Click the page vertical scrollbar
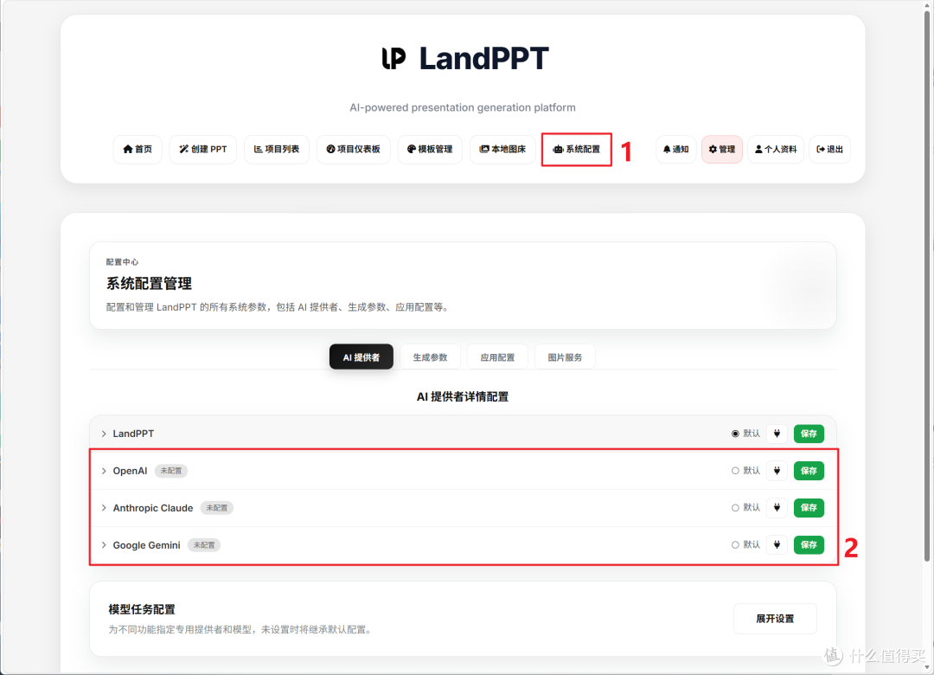This screenshot has width=934, height=675. click(x=927, y=286)
